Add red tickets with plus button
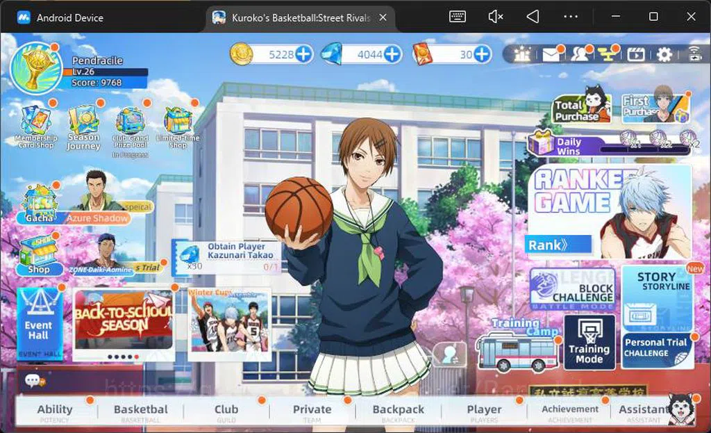This screenshot has height=433, width=711. pyautogui.click(x=482, y=54)
